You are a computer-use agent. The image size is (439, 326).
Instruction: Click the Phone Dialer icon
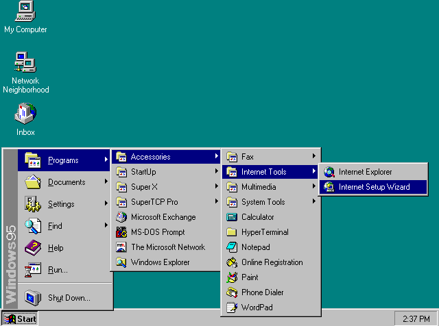(x=232, y=292)
